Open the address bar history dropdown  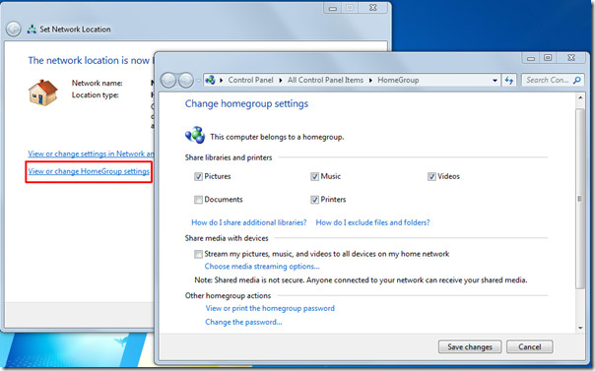coord(495,81)
